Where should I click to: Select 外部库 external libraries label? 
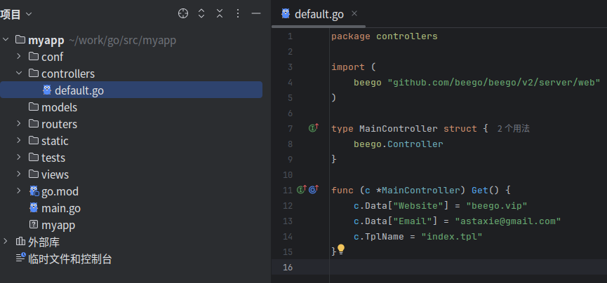(x=44, y=242)
